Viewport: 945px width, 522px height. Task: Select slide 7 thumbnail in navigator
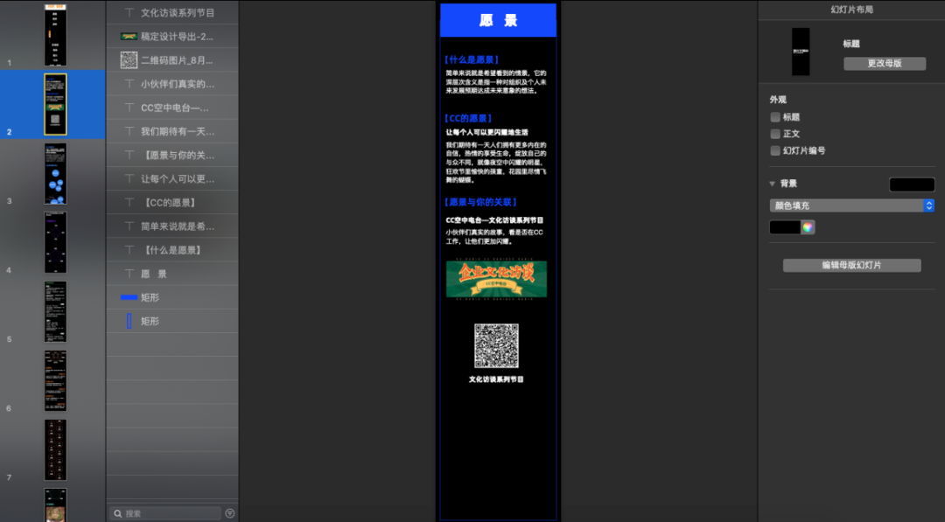[x=55, y=450]
